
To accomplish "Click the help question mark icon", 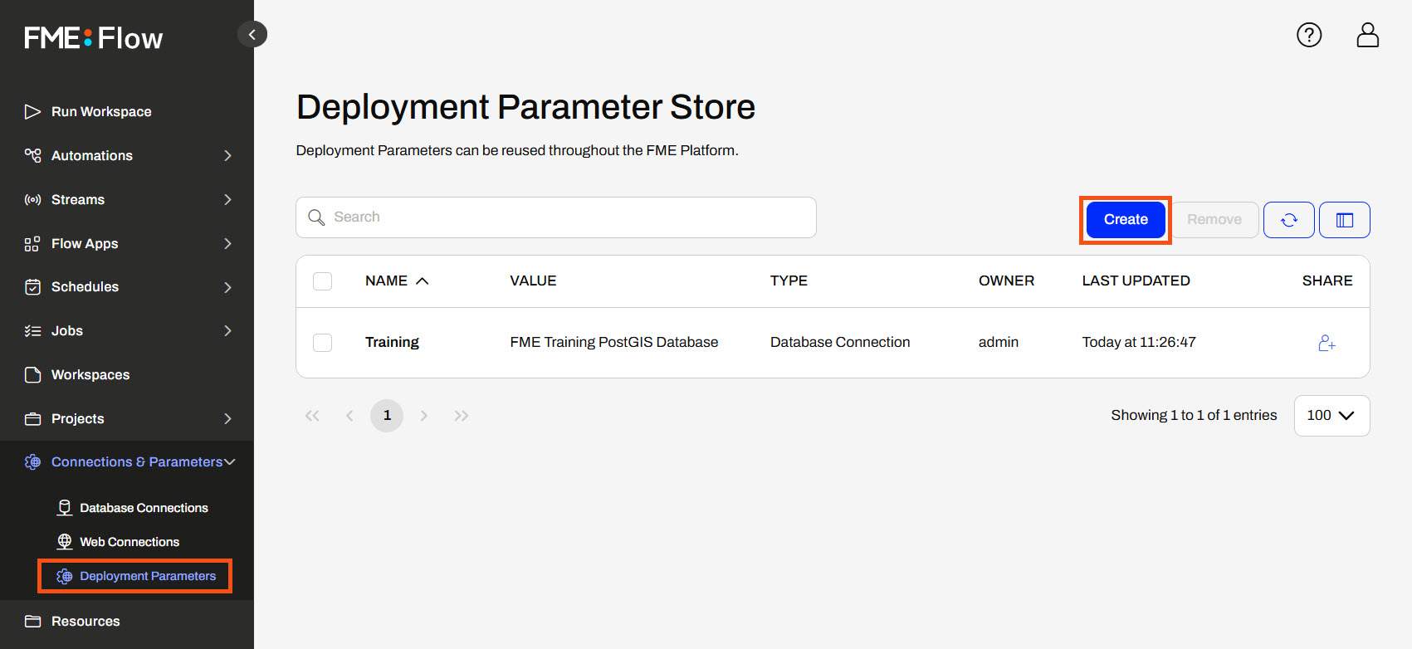I will (1309, 35).
